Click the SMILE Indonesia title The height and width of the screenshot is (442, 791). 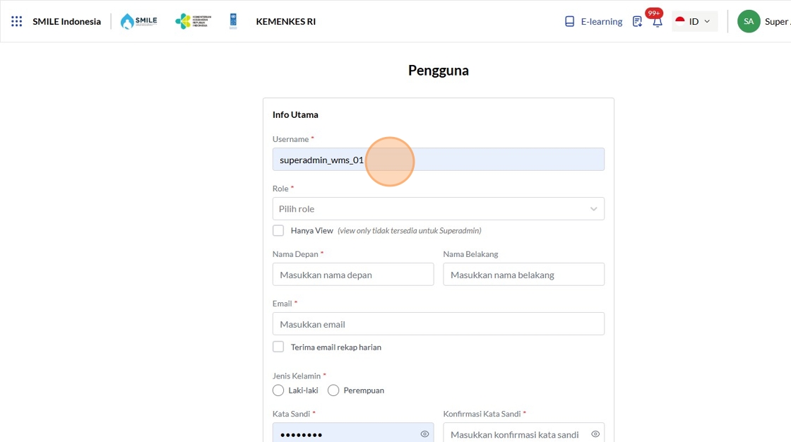coord(66,21)
